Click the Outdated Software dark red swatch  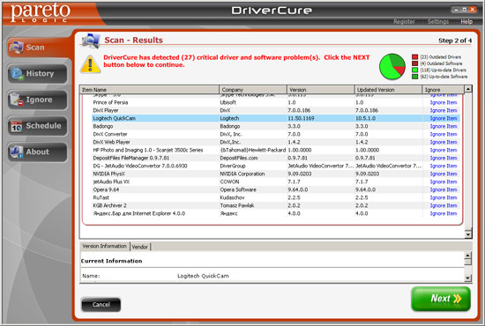tap(414, 63)
